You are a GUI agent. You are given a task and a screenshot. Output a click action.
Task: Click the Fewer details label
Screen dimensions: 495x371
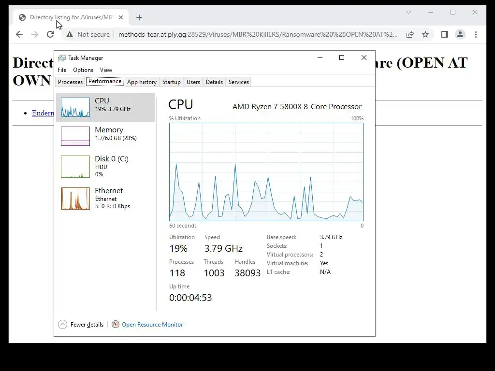coord(87,325)
